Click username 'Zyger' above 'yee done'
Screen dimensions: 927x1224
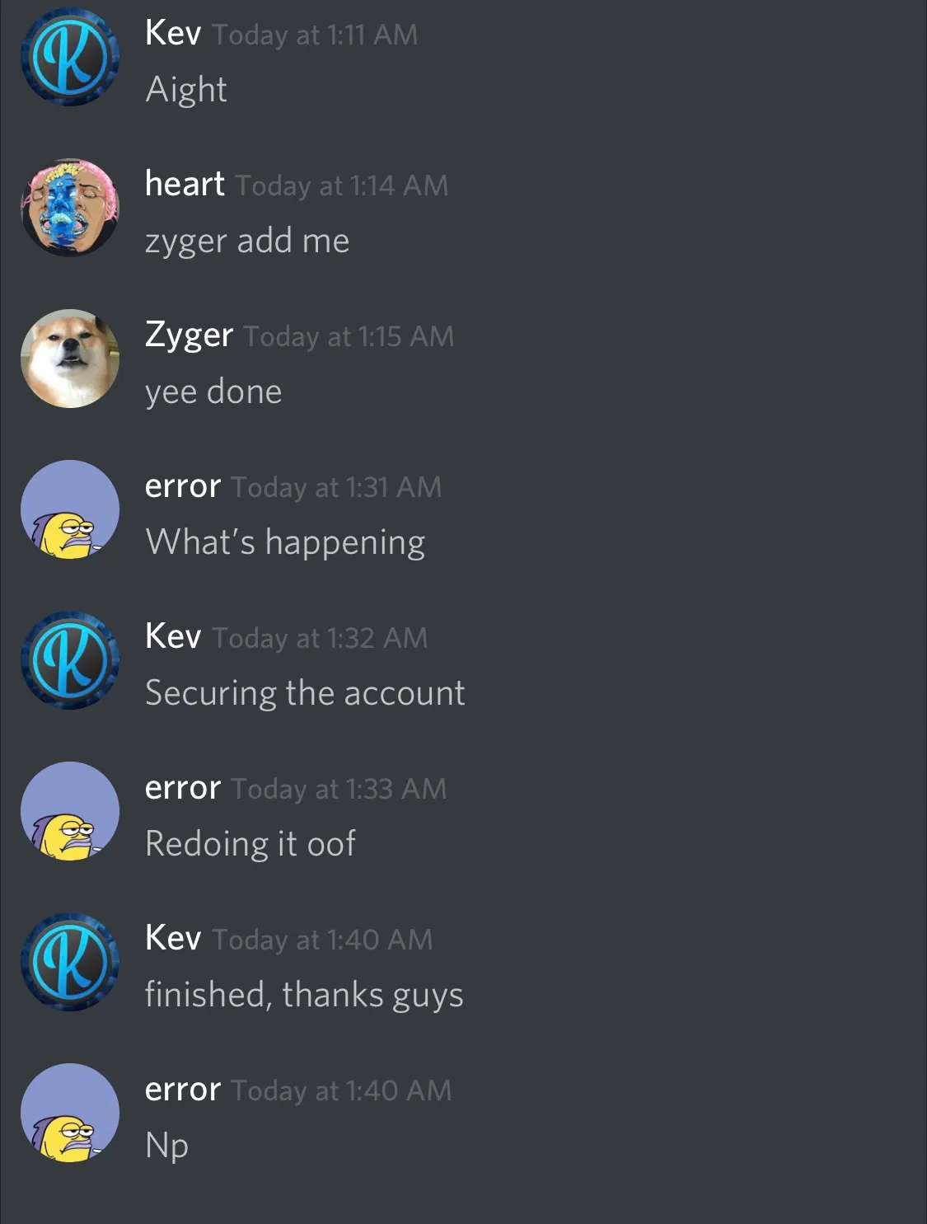(x=189, y=335)
